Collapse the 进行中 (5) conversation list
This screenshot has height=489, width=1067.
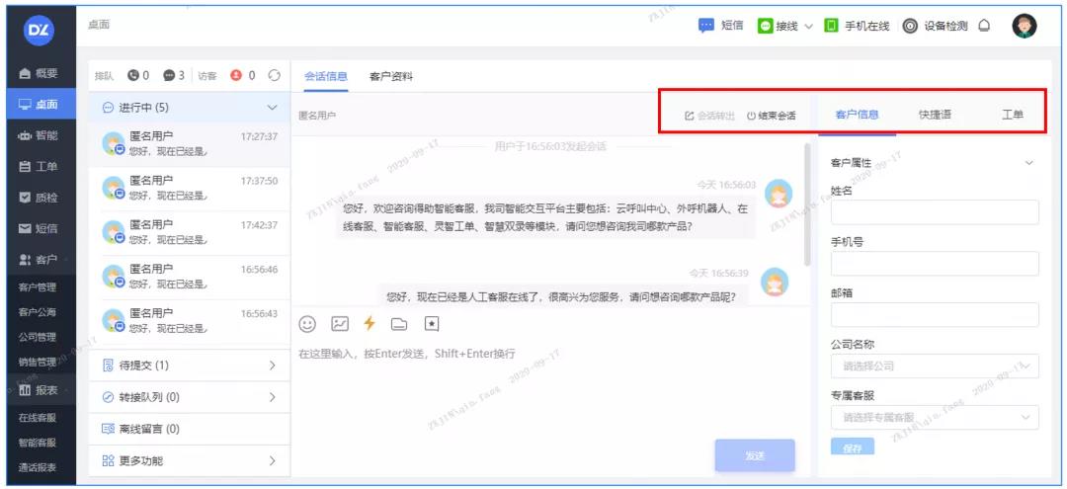[273, 107]
